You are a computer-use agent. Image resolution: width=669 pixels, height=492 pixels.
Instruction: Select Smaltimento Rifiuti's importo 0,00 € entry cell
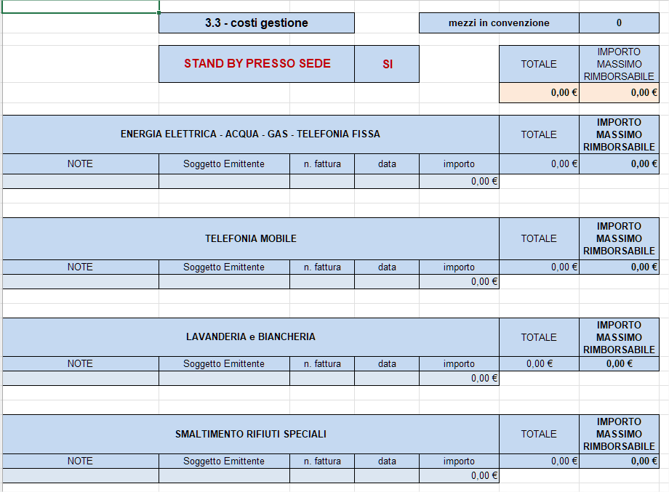pos(459,476)
